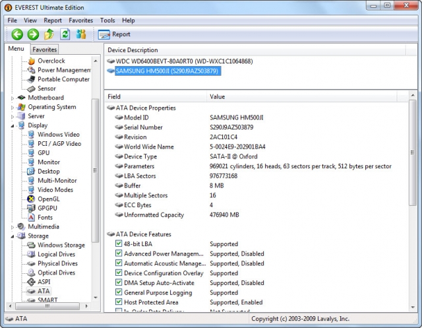Switch to the Menu tab

[x=16, y=49]
